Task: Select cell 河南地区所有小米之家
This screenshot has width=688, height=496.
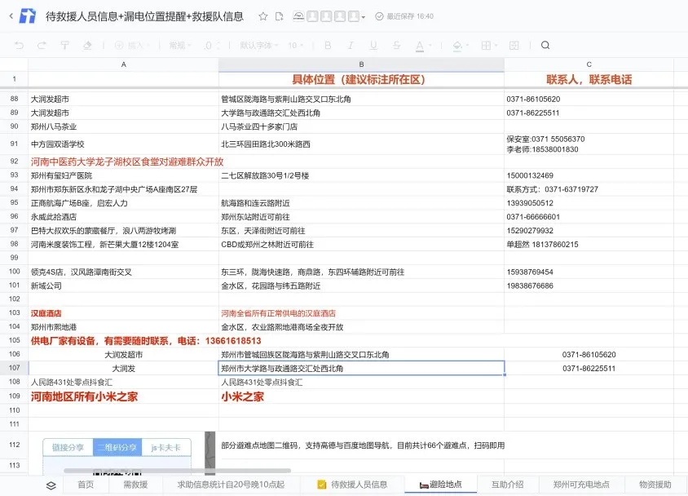Action: point(123,396)
